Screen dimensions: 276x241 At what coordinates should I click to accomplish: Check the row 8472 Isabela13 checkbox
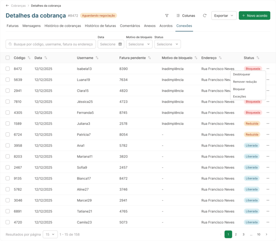(8, 69)
